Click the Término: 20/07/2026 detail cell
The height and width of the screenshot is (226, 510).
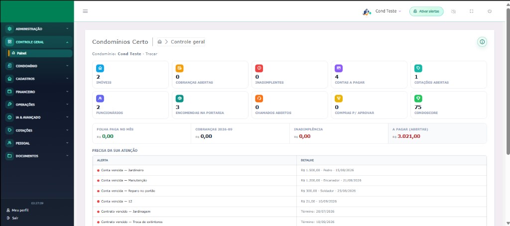[x=391, y=212]
